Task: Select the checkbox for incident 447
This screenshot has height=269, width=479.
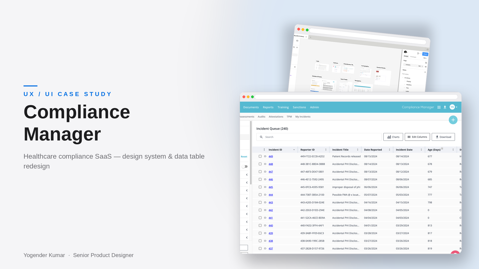Action: (260, 172)
